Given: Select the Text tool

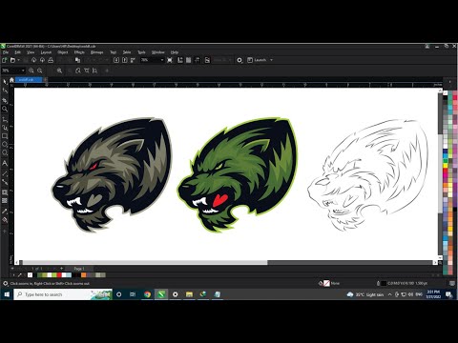Looking at the screenshot, I should point(5,163).
